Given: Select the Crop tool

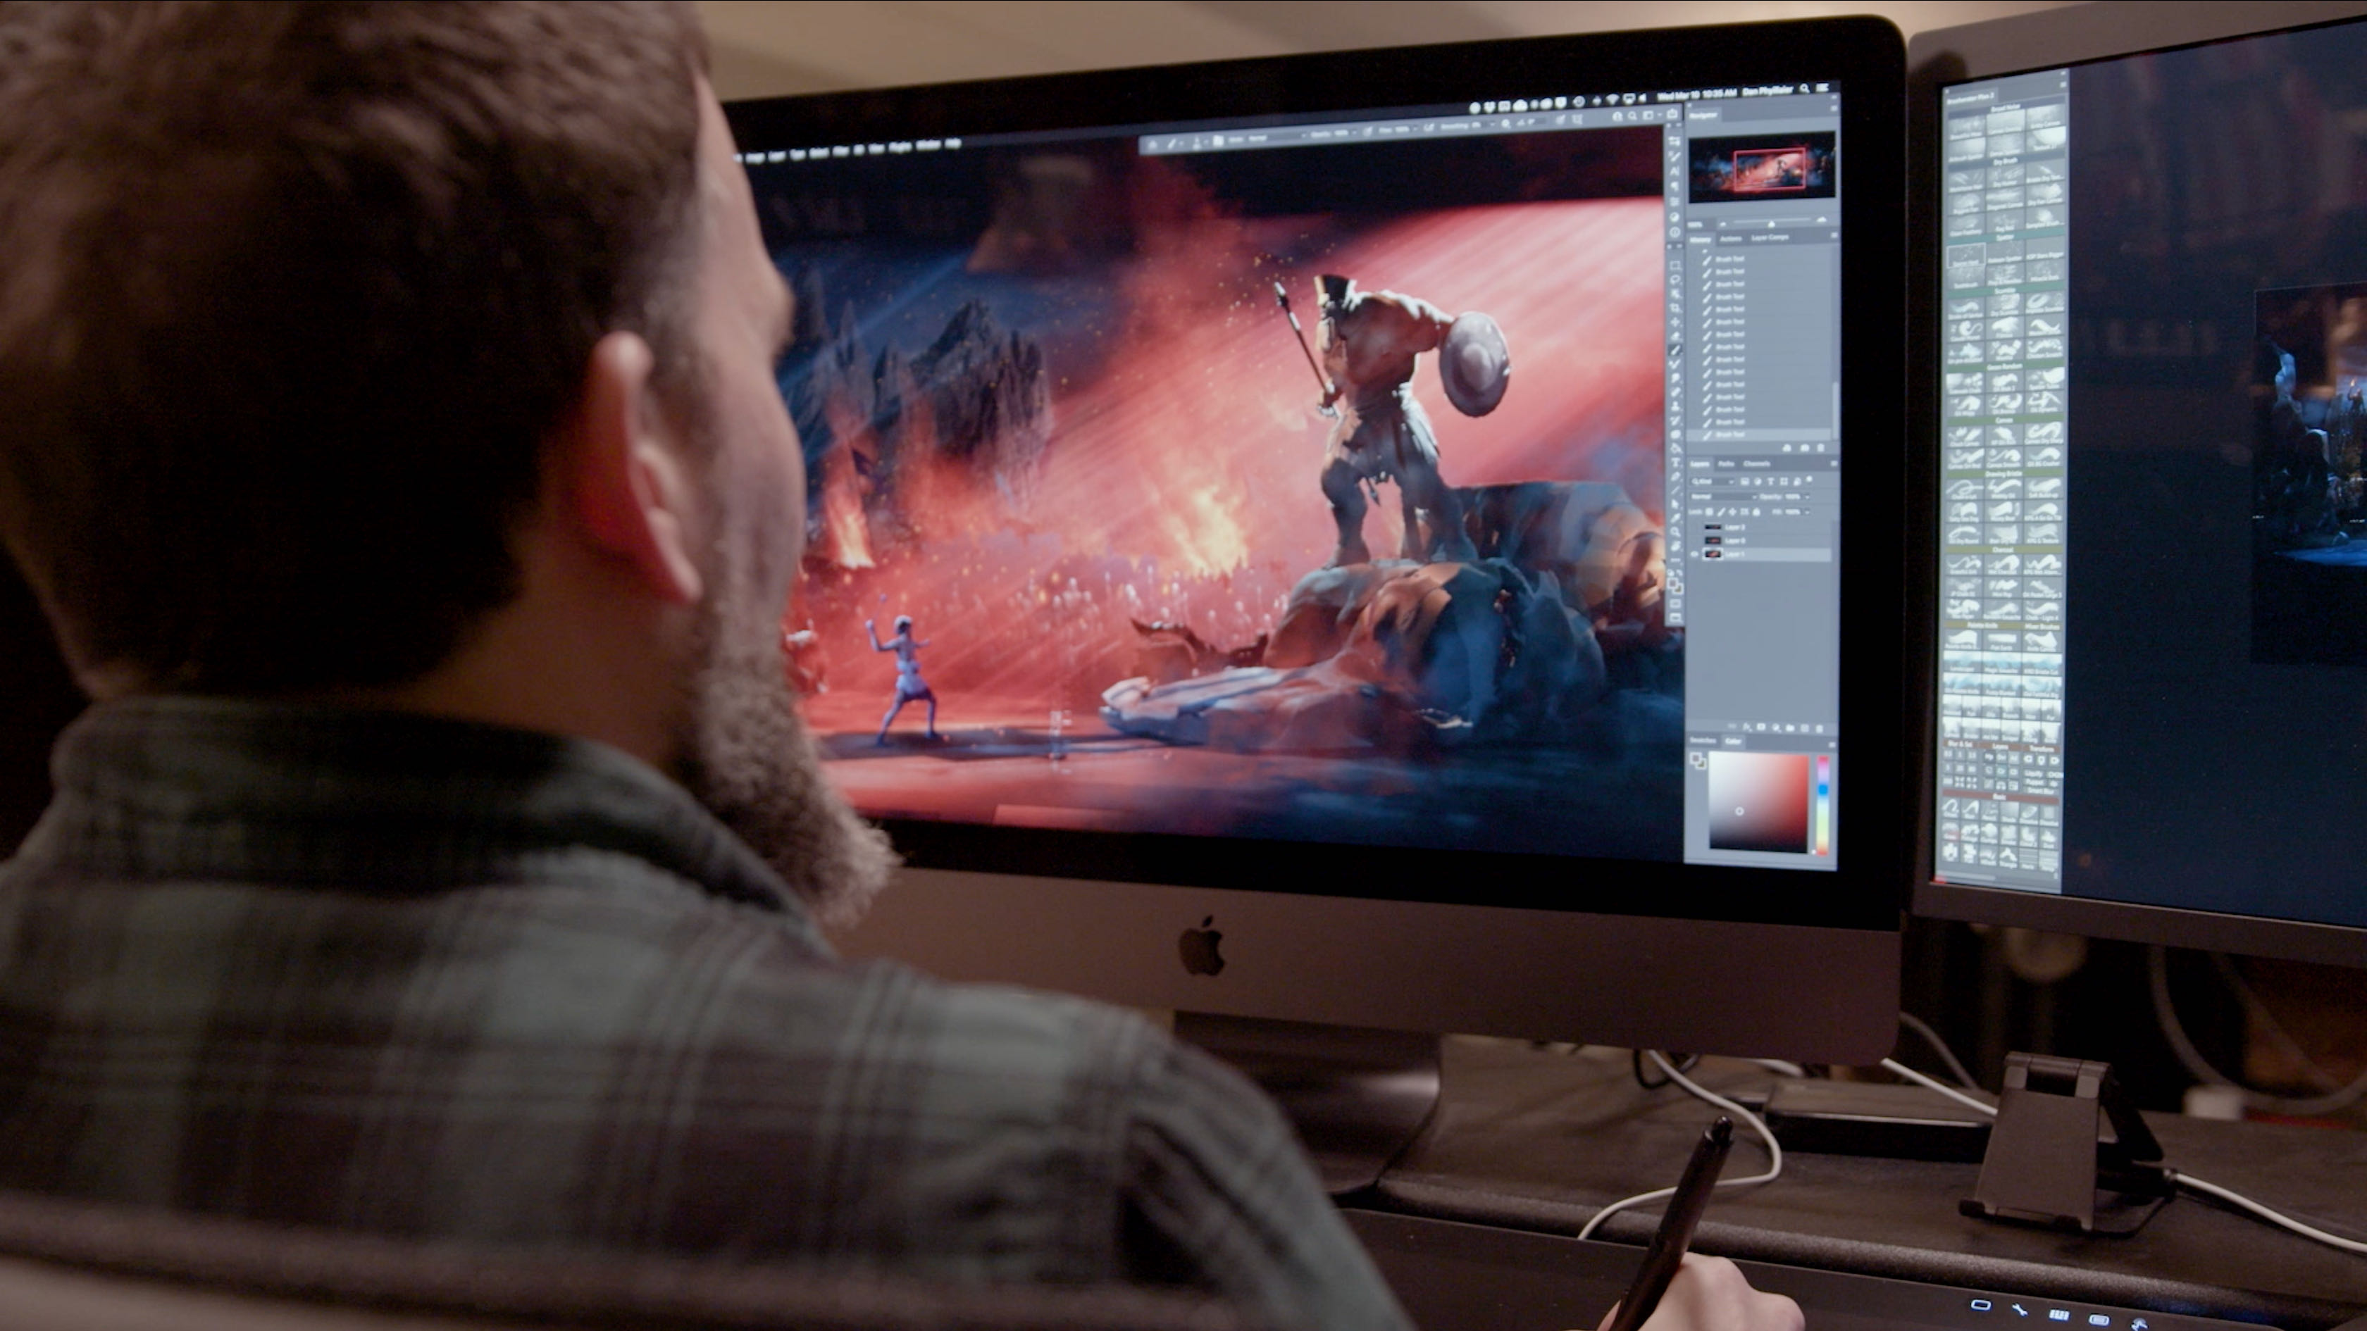Looking at the screenshot, I should point(1676,308).
